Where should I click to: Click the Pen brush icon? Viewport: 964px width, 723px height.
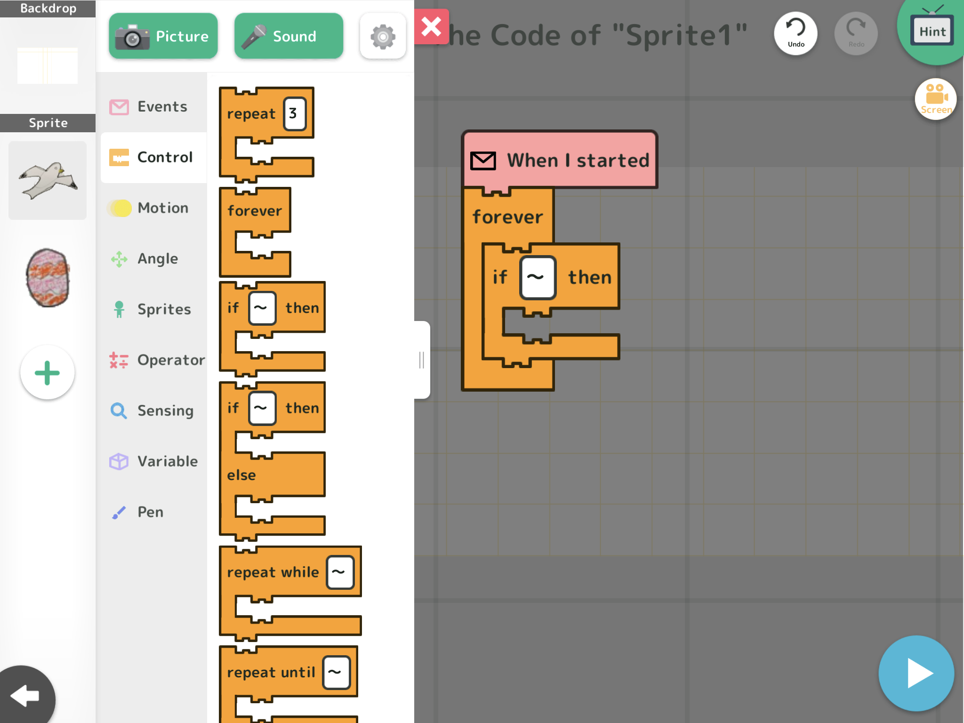tap(119, 512)
